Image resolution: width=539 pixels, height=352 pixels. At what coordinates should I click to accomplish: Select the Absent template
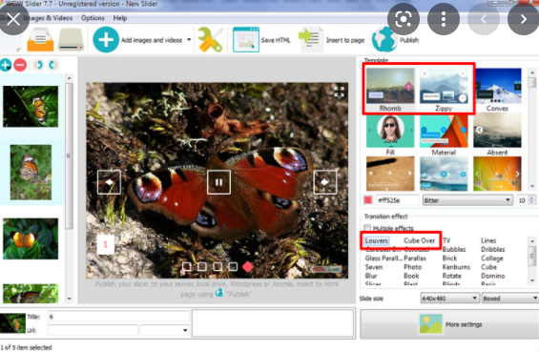497,135
